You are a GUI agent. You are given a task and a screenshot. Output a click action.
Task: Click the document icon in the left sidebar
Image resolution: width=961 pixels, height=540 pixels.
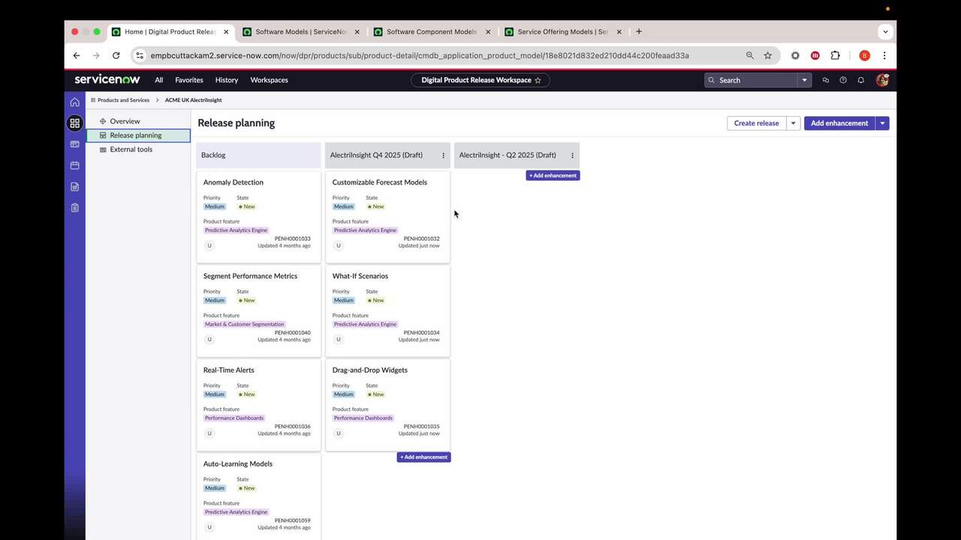(74, 186)
